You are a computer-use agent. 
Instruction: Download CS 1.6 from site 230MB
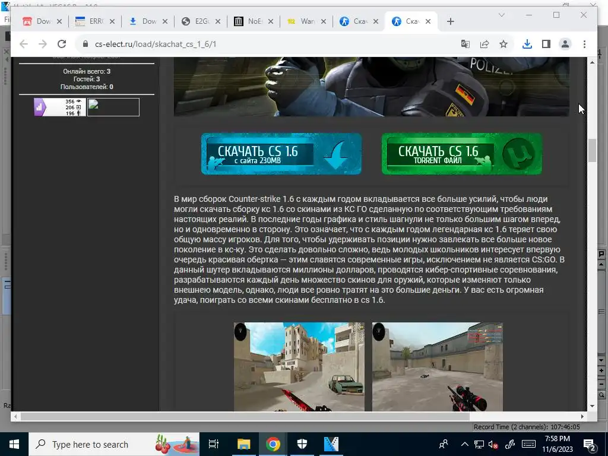[x=281, y=154]
